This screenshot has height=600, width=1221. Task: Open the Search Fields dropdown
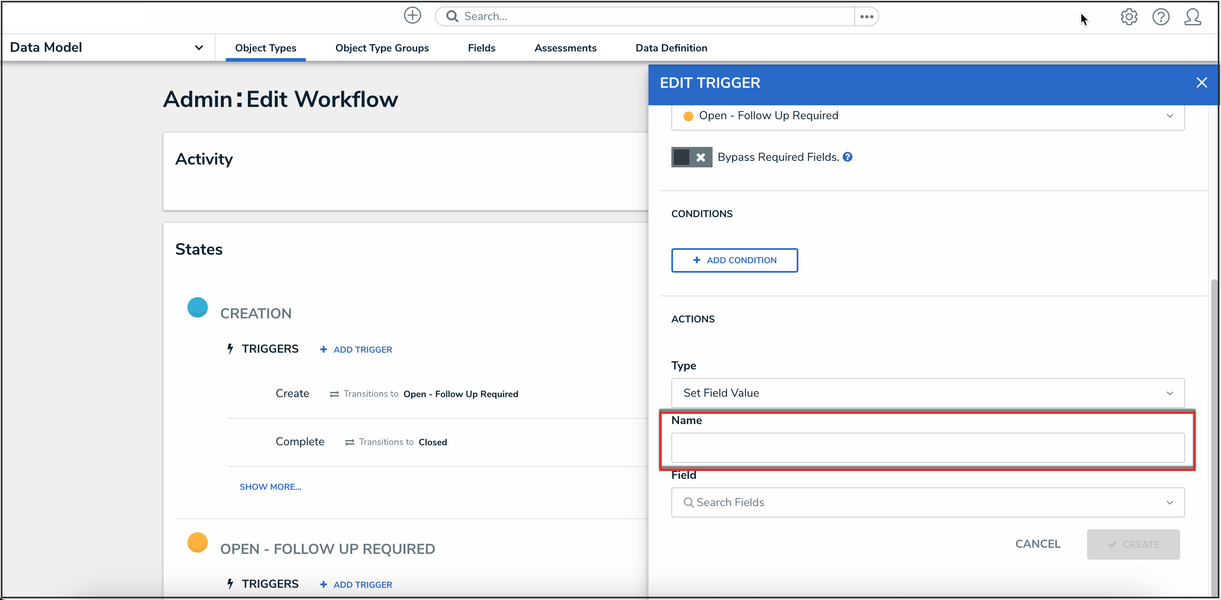pos(927,502)
